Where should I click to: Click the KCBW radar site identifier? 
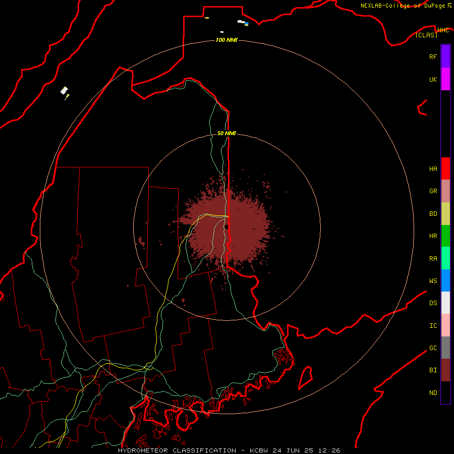pos(259,450)
